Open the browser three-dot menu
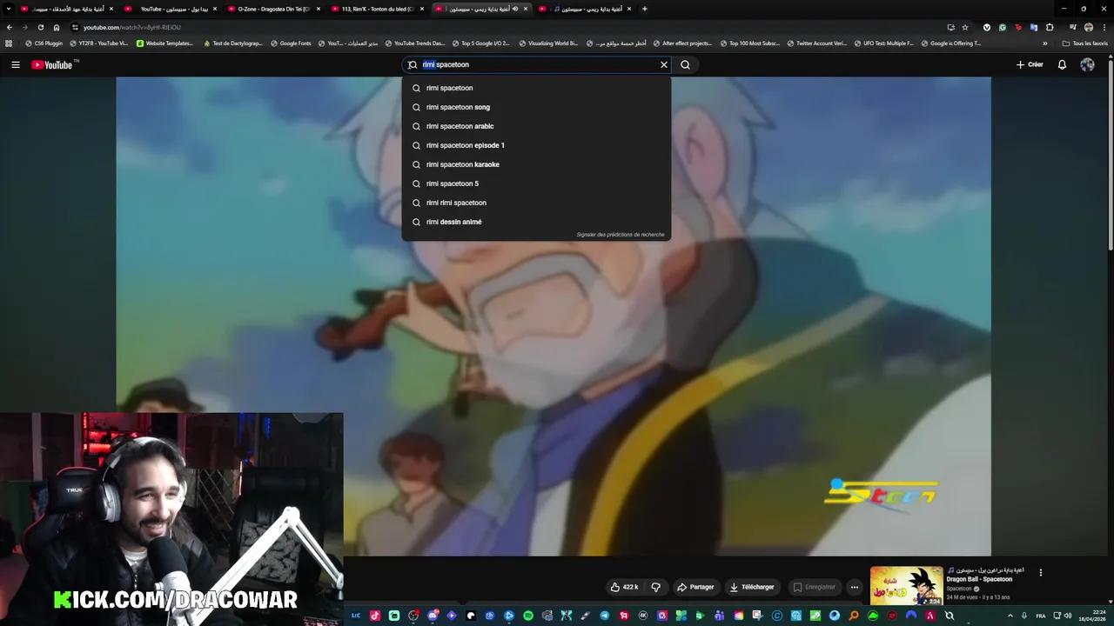1114x626 pixels. 1104,27
